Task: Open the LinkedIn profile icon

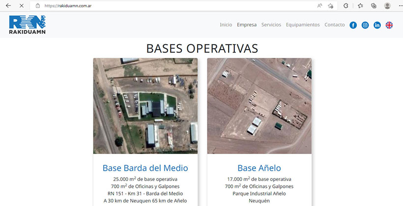Action: (x=377, y=25)
